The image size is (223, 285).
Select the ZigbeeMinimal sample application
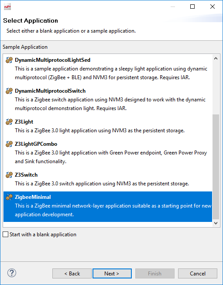click(x=108, y=207)
